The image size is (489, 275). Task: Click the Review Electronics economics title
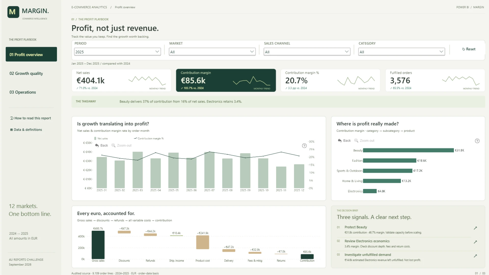[367, 241]
